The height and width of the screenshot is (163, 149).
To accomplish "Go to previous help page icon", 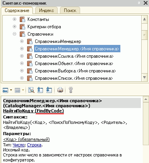I will [40, 90].
